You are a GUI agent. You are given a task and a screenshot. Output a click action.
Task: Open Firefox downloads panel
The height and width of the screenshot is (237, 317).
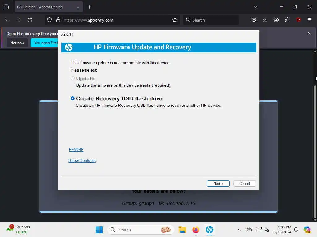click(x=265, y=20)
